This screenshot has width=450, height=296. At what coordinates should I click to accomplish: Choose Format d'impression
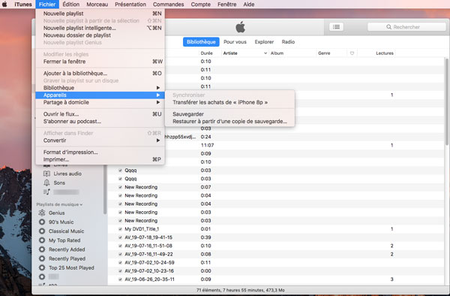(x=100, y=152)
